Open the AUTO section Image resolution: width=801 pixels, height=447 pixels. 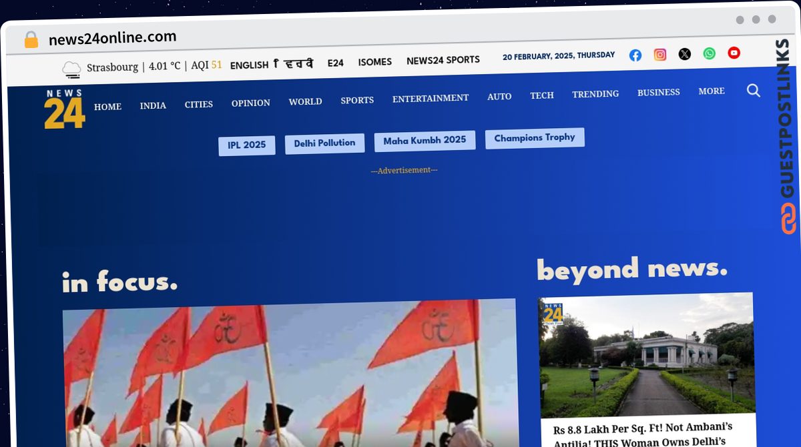tap(499, 97)
